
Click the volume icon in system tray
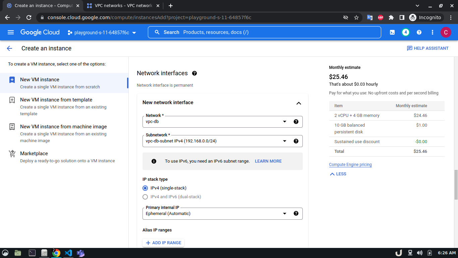tap(419, 253)
